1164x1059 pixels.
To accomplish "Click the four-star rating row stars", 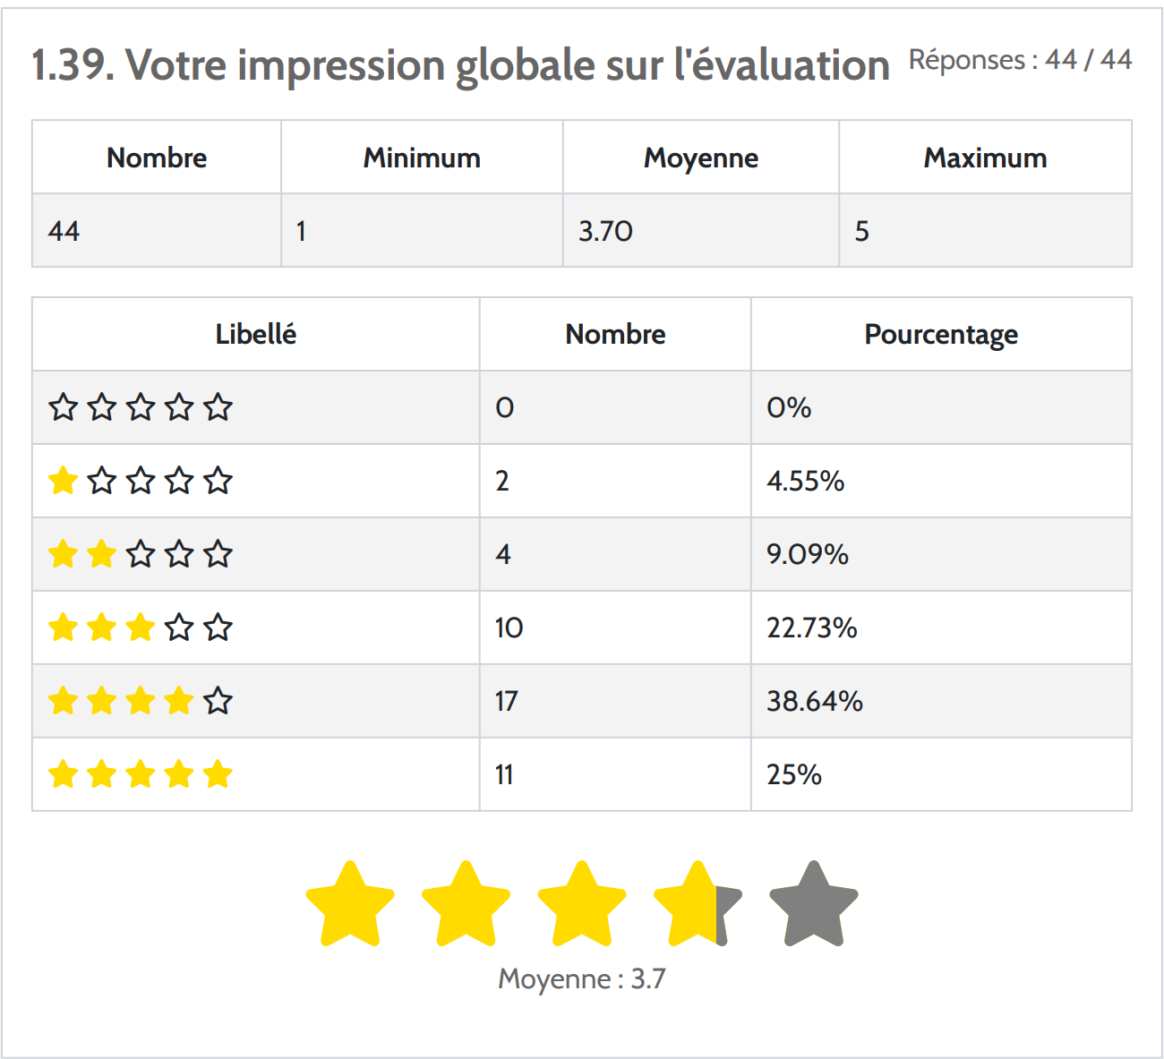I will 141,701.
